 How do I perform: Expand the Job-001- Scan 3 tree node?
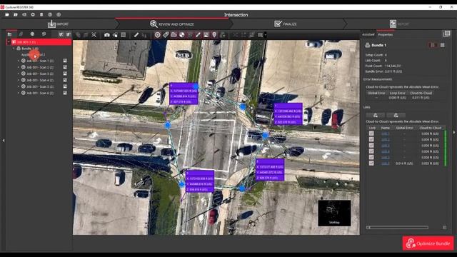[19, 74]
